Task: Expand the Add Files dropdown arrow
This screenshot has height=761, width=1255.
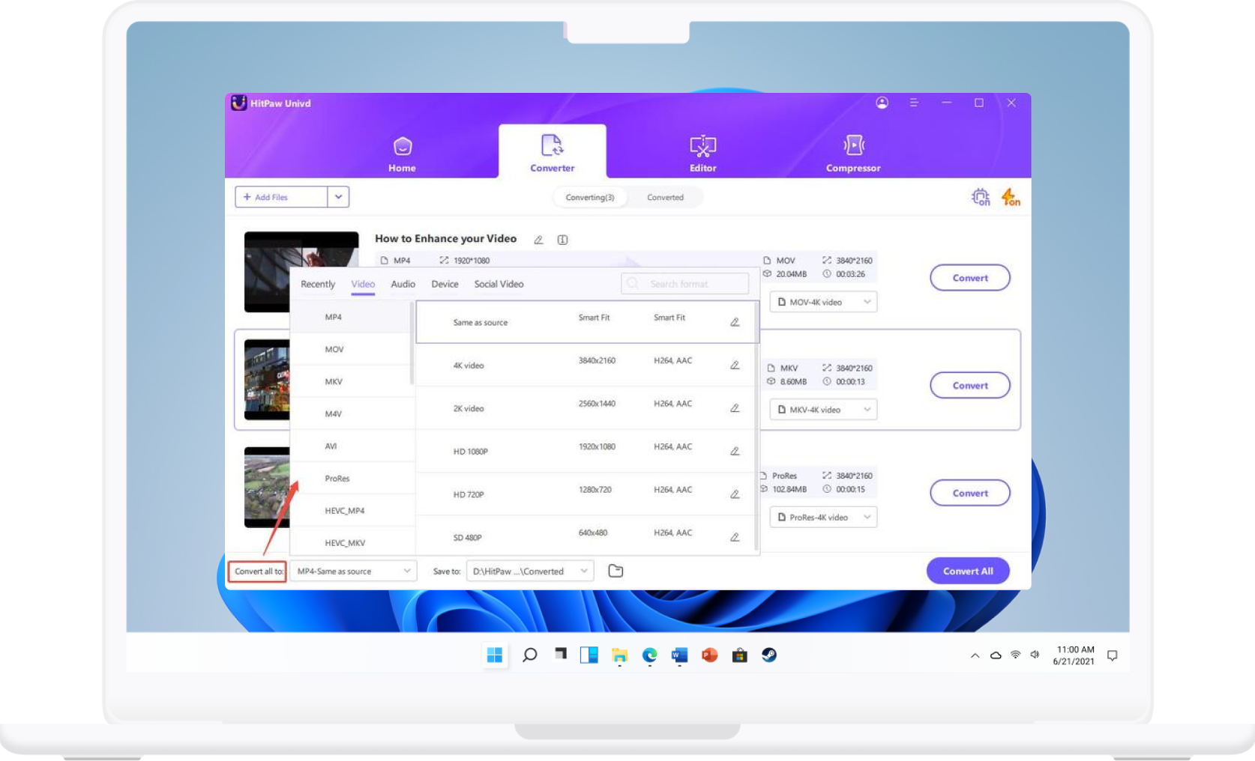Action: tap(338, 196)
